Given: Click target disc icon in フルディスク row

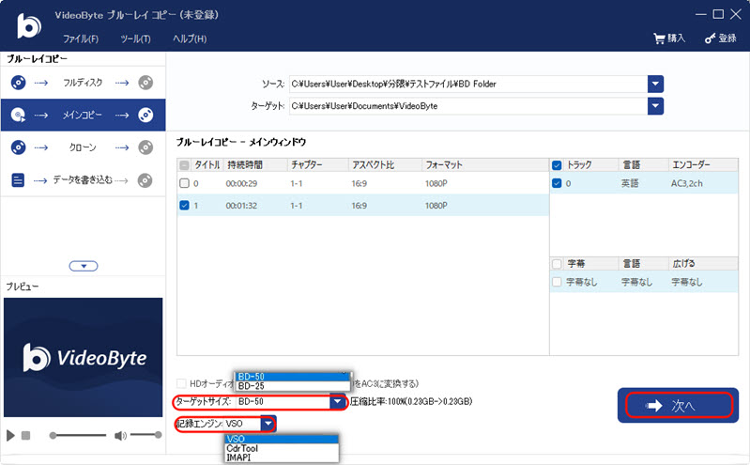Looking at the screenshot, I should [145, 83].
